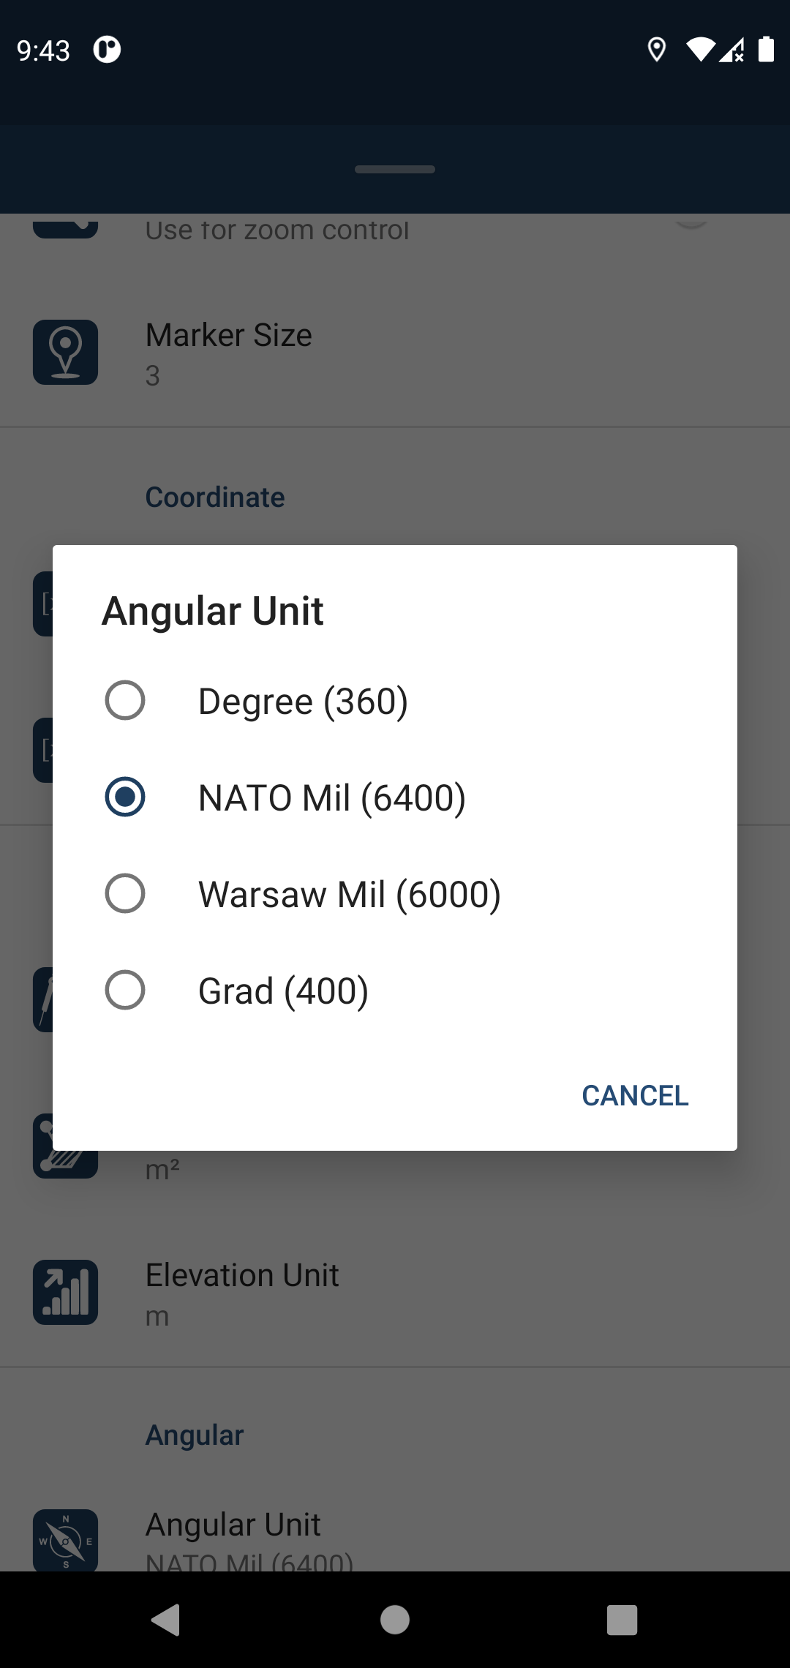
Task: Tap the Angular Unit dialog title
Action: tap(213, 611)
